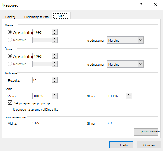
Task: Click the Odustani button
Action: pyautogui.click(x=149, y=145)
